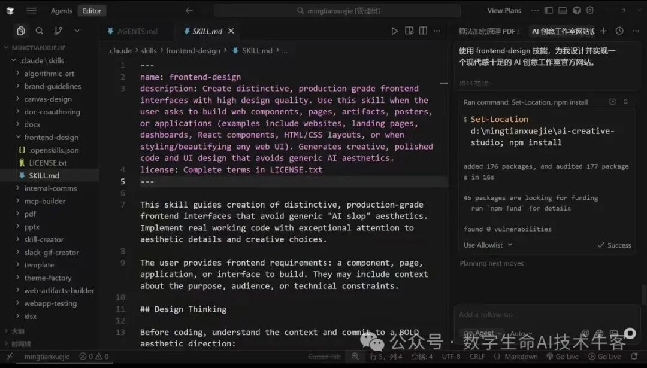Open the title bar more options ellipsis
The image size is (647, 368).
tap(534, 10)
